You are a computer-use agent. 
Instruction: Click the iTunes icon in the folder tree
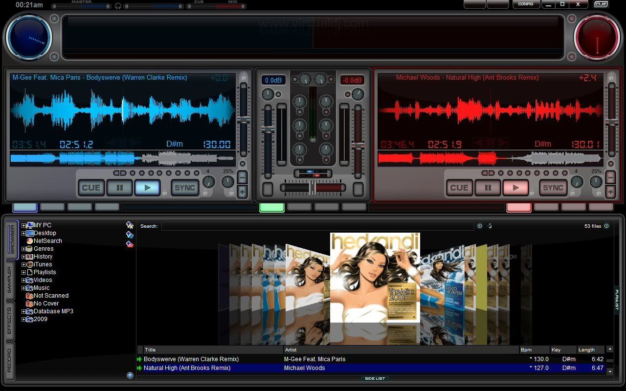(30, 264)
